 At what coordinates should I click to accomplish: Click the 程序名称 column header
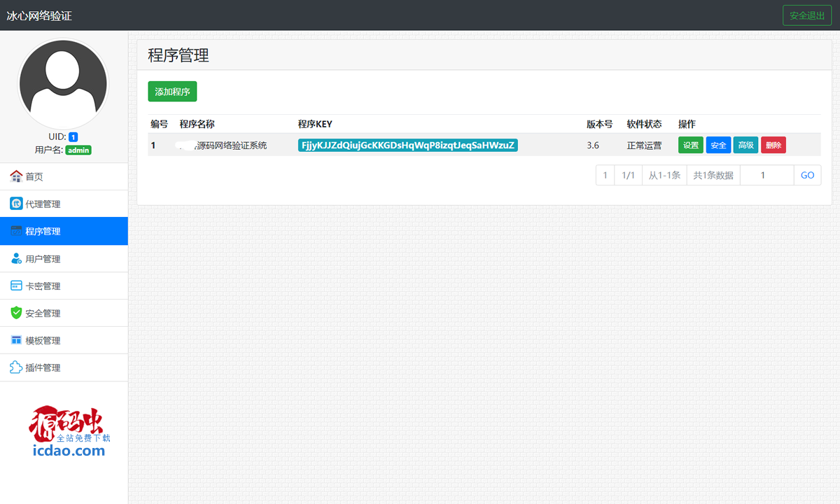click(197, 124)
